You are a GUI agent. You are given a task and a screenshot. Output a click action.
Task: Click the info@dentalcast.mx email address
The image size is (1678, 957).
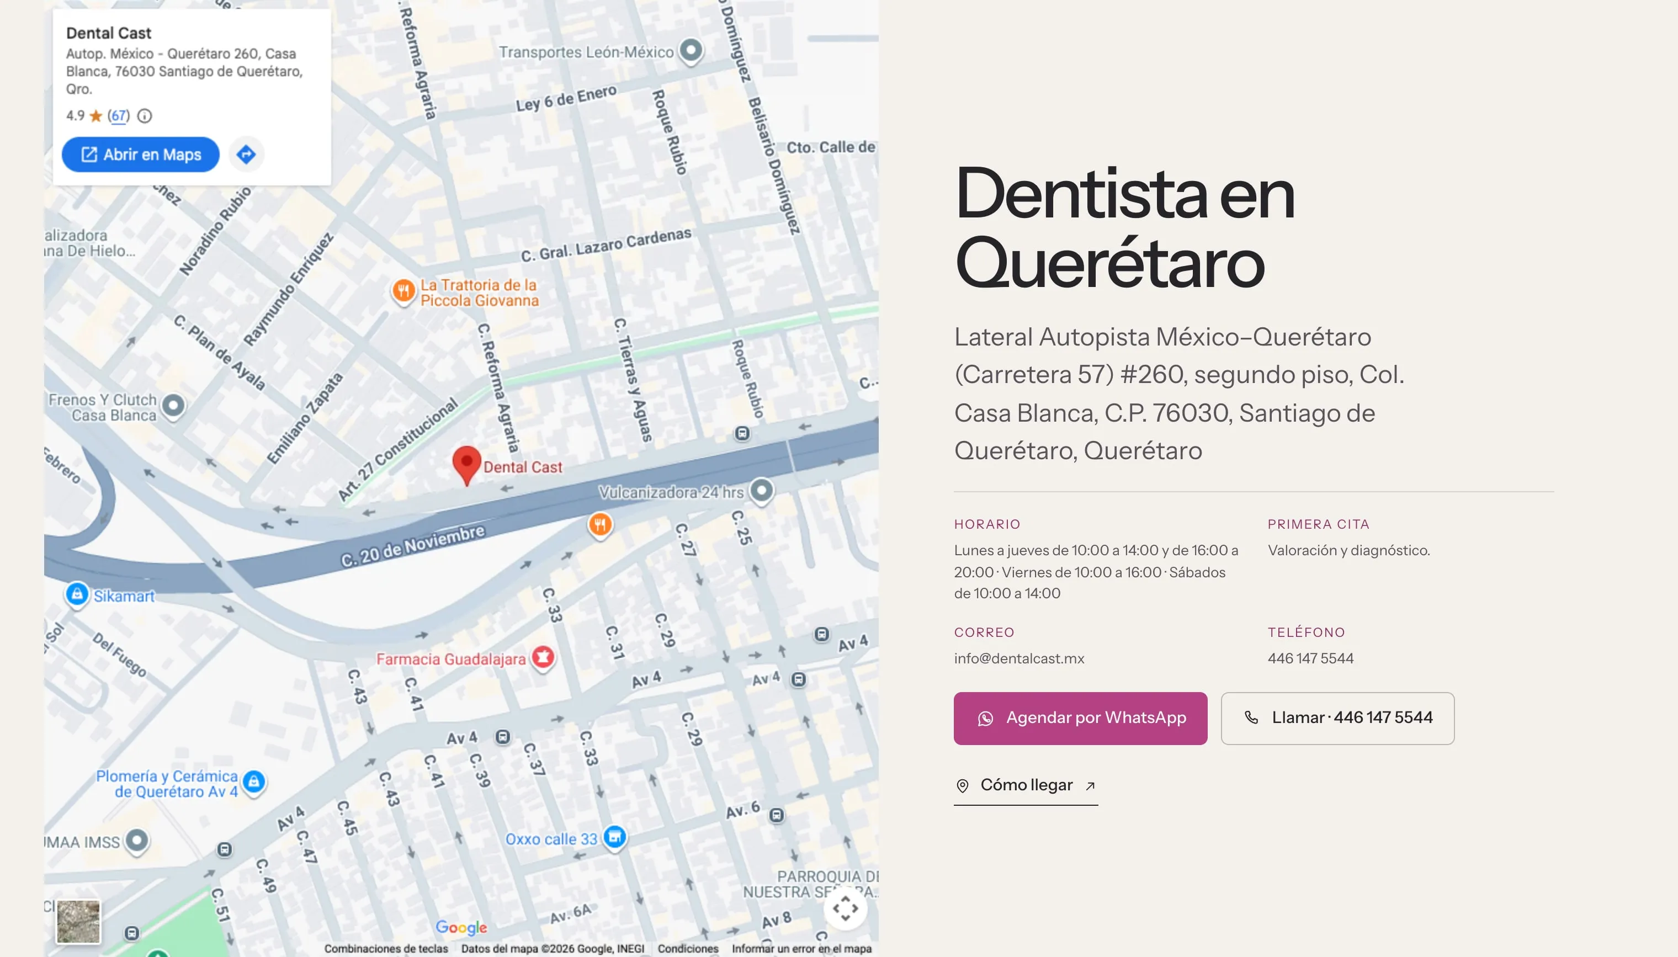(1019, 658)
